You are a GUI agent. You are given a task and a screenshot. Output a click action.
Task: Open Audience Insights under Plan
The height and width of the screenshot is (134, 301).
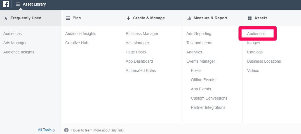(81, 34)
